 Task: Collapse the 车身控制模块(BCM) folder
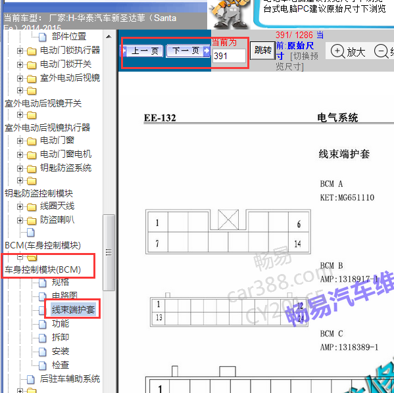[20, 257]
